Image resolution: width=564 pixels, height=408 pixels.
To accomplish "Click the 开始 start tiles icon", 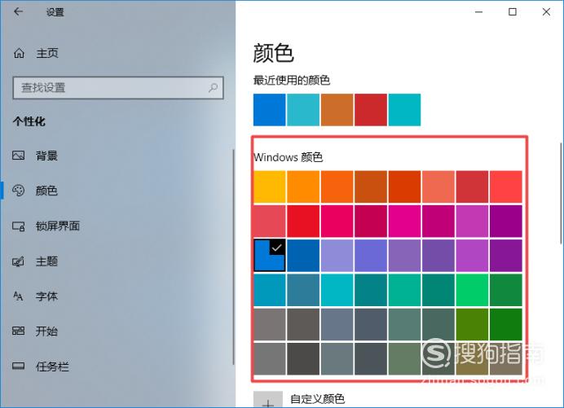I will pos(19,331).
